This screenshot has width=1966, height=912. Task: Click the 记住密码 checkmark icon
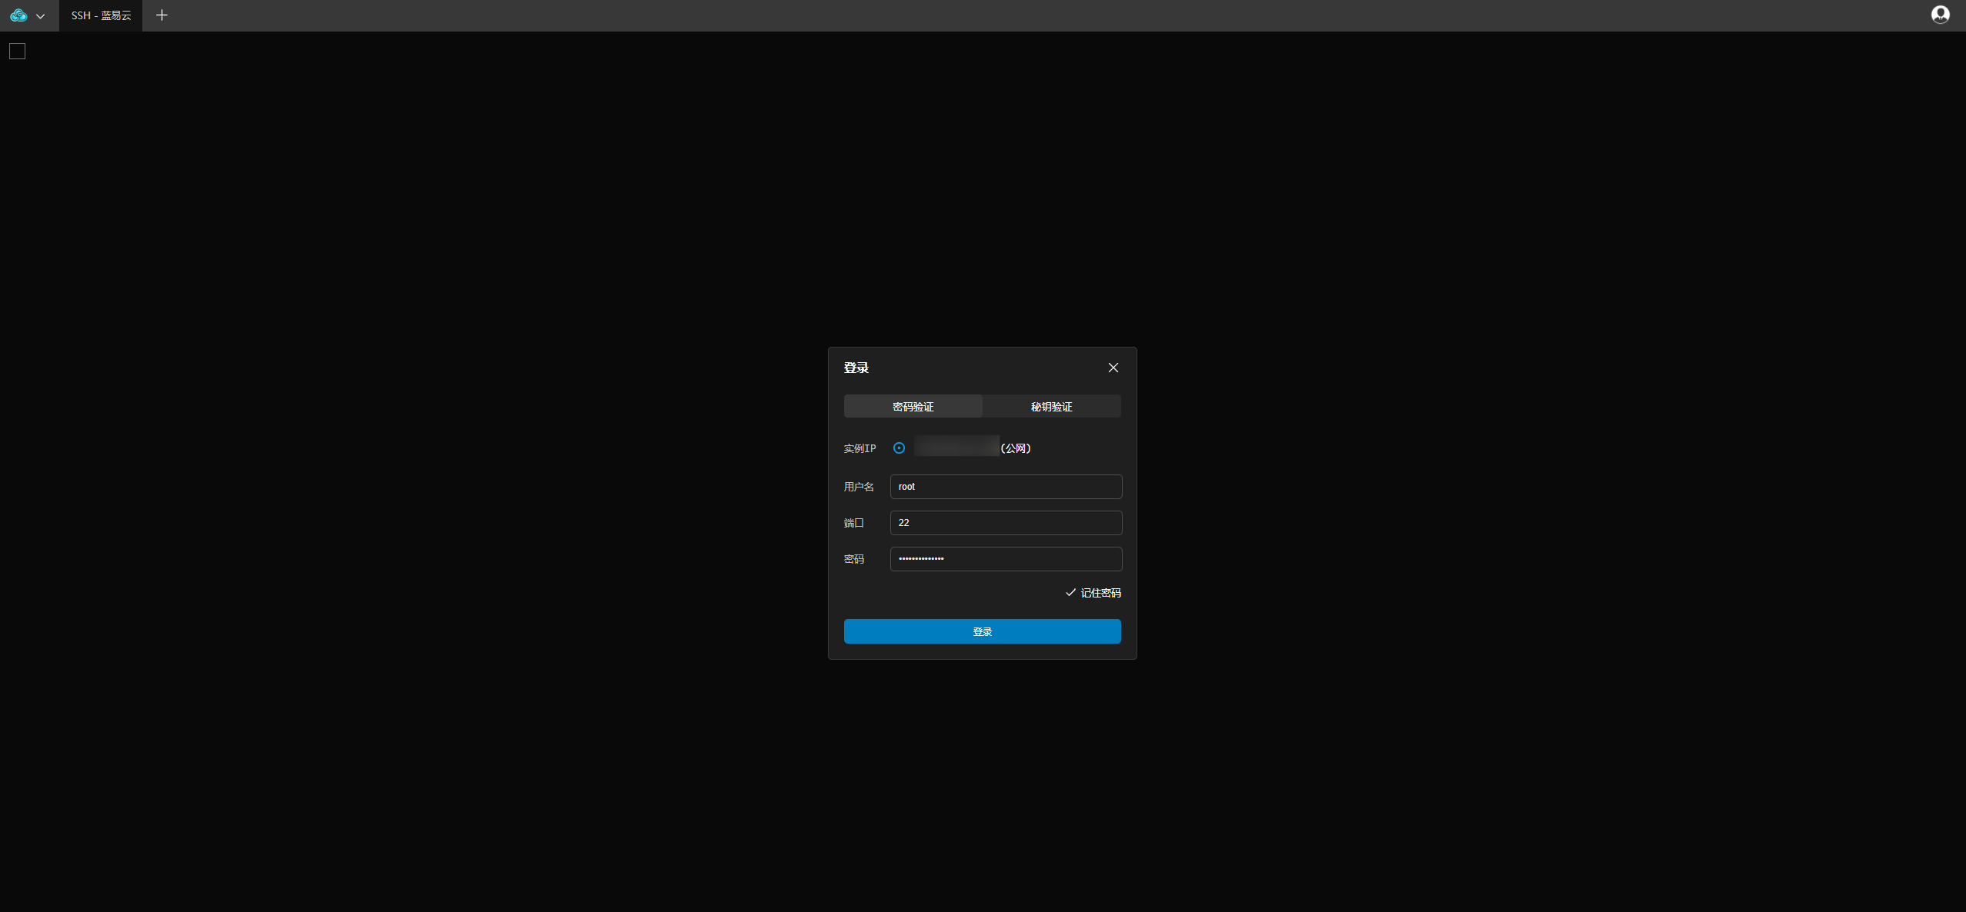(1070, 592)
